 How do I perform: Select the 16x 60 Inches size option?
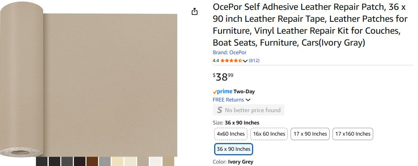click(x=269, y=134)
